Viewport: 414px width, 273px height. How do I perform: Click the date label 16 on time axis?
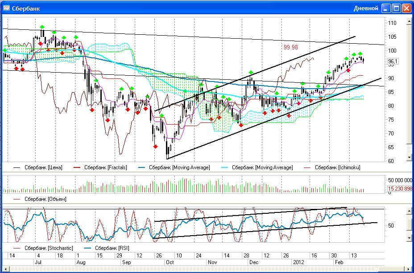coord(314,256)
